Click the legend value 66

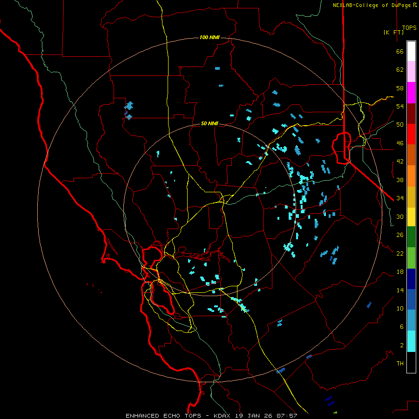pyautogui.click(x=400, y=51)
